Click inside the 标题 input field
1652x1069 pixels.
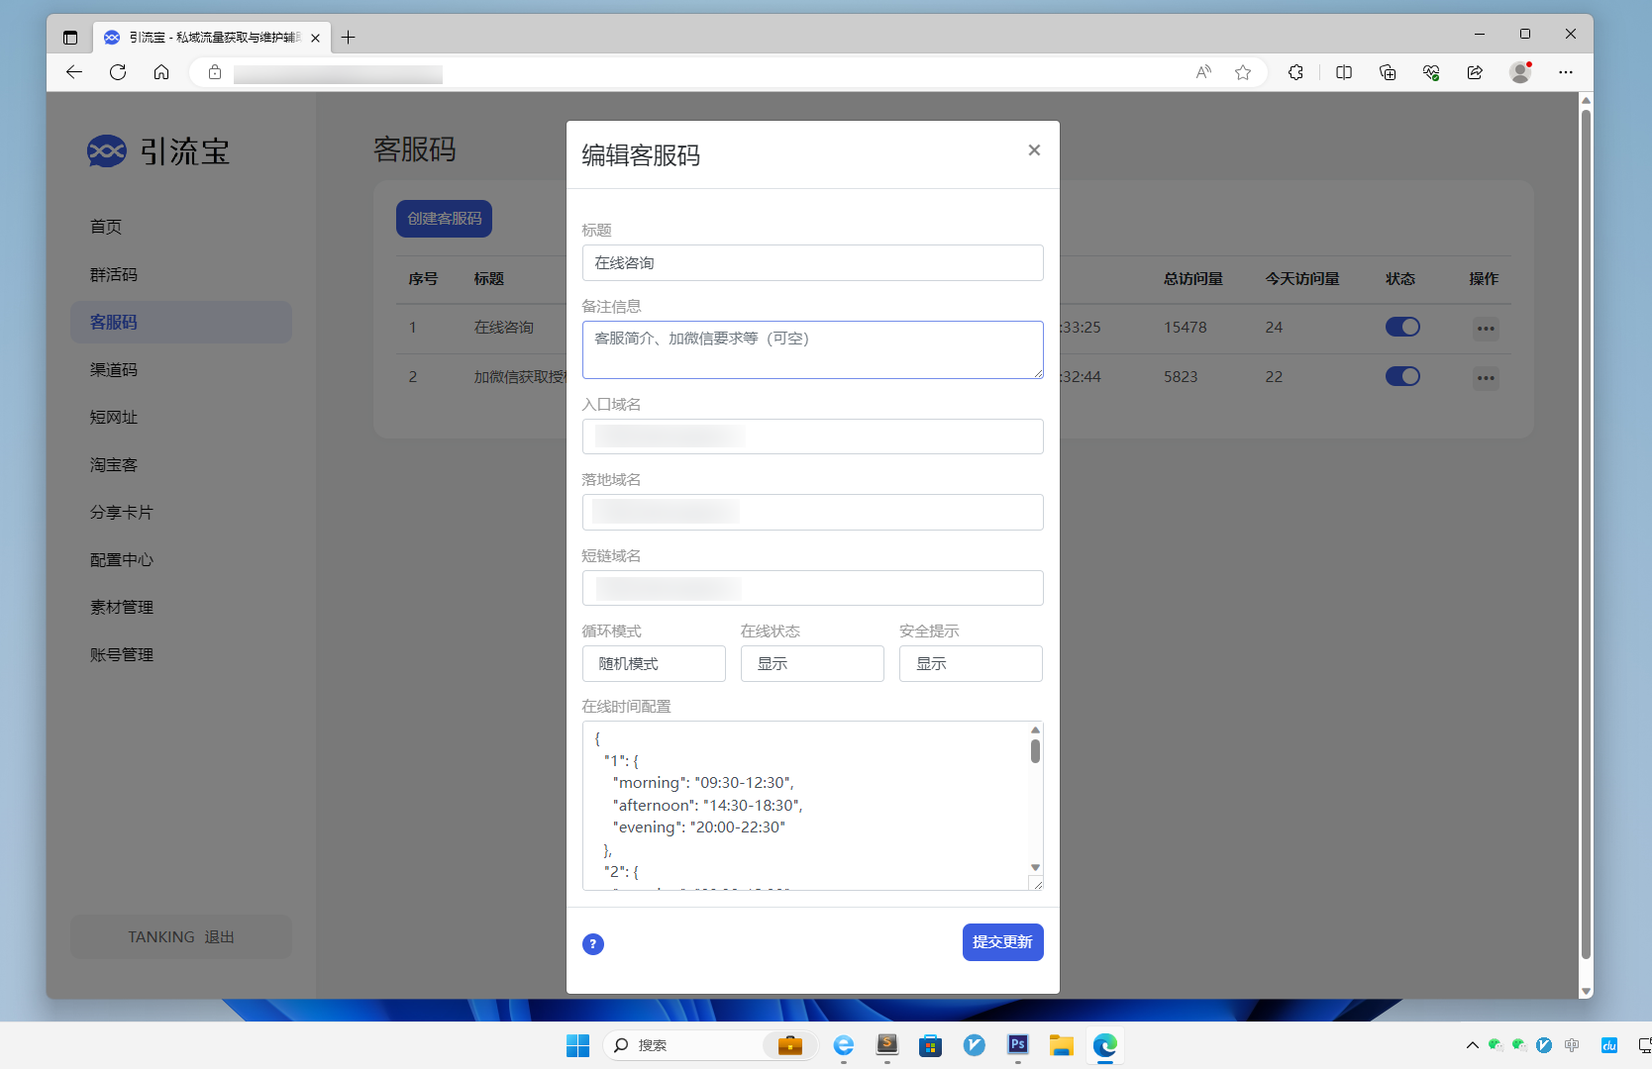coord(812,262)
